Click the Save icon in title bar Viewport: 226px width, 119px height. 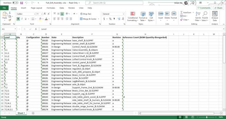[21, 3]
